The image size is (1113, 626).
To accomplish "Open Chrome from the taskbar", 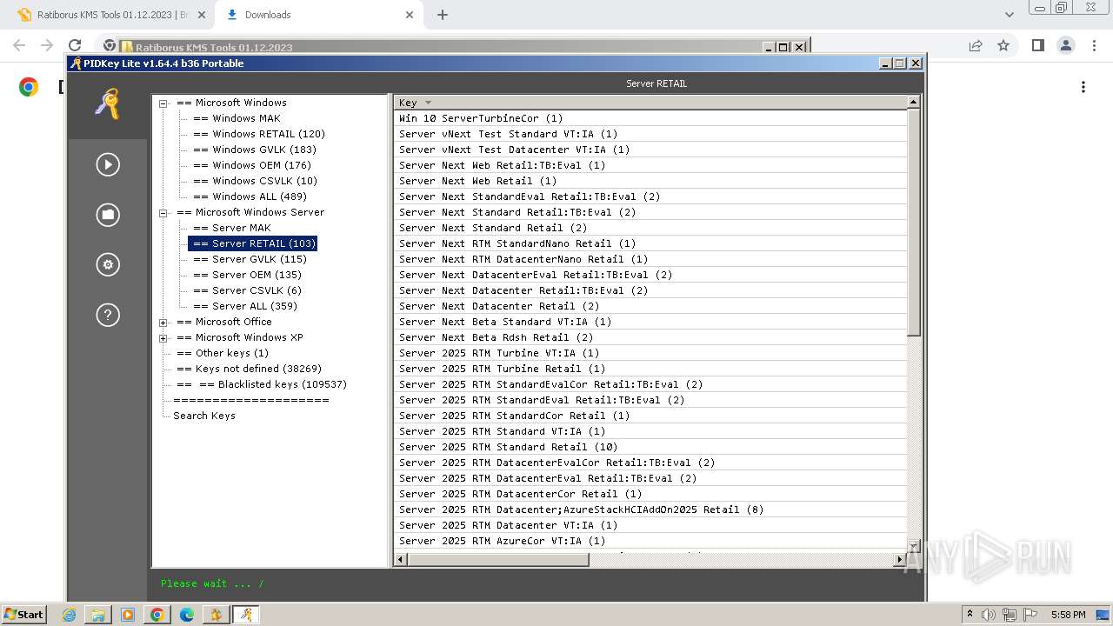I will (157, 615).
